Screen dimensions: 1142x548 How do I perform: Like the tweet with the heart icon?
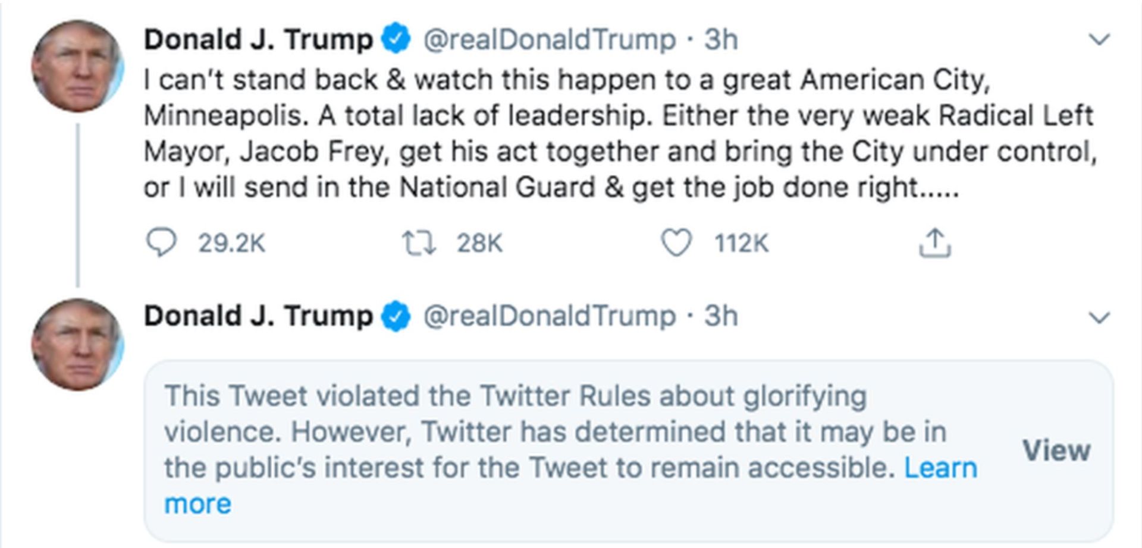point(676,243)
